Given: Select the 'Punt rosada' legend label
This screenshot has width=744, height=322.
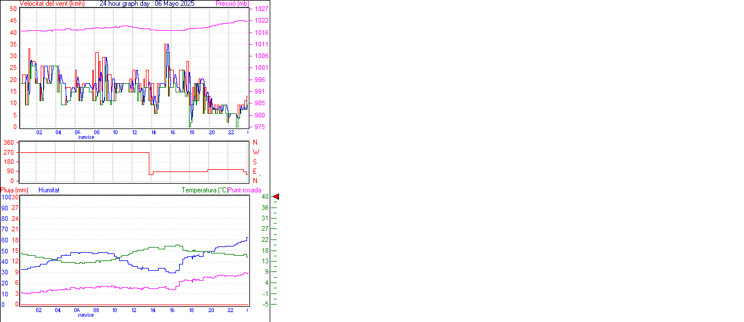Looking at the screenshot, I should [x=245, y=190].
